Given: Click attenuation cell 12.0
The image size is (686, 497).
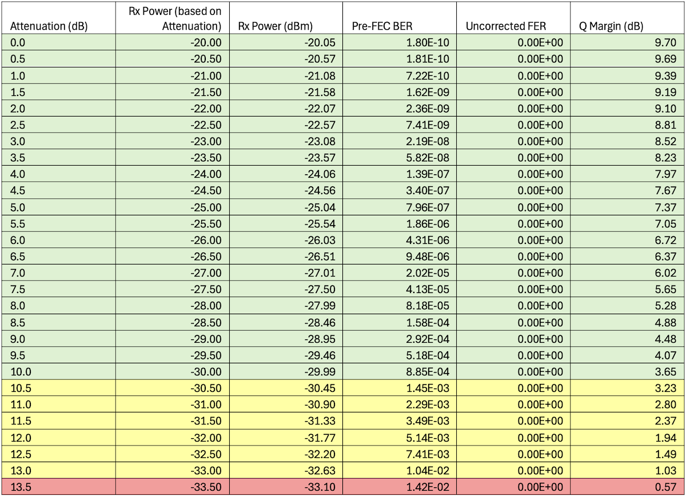Looking at the screenshot, I should tap(58, 438).
